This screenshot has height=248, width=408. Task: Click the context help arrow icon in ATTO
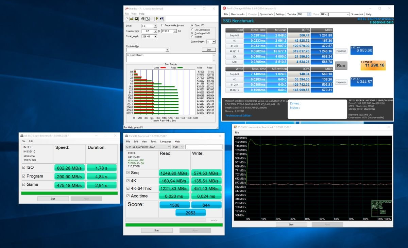point(161,19)
